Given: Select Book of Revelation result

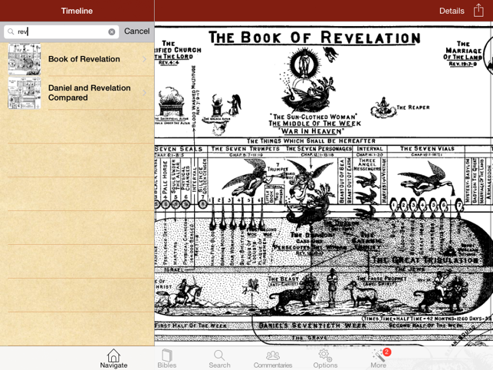Looking at the screenshot, I should pos(84,59).
